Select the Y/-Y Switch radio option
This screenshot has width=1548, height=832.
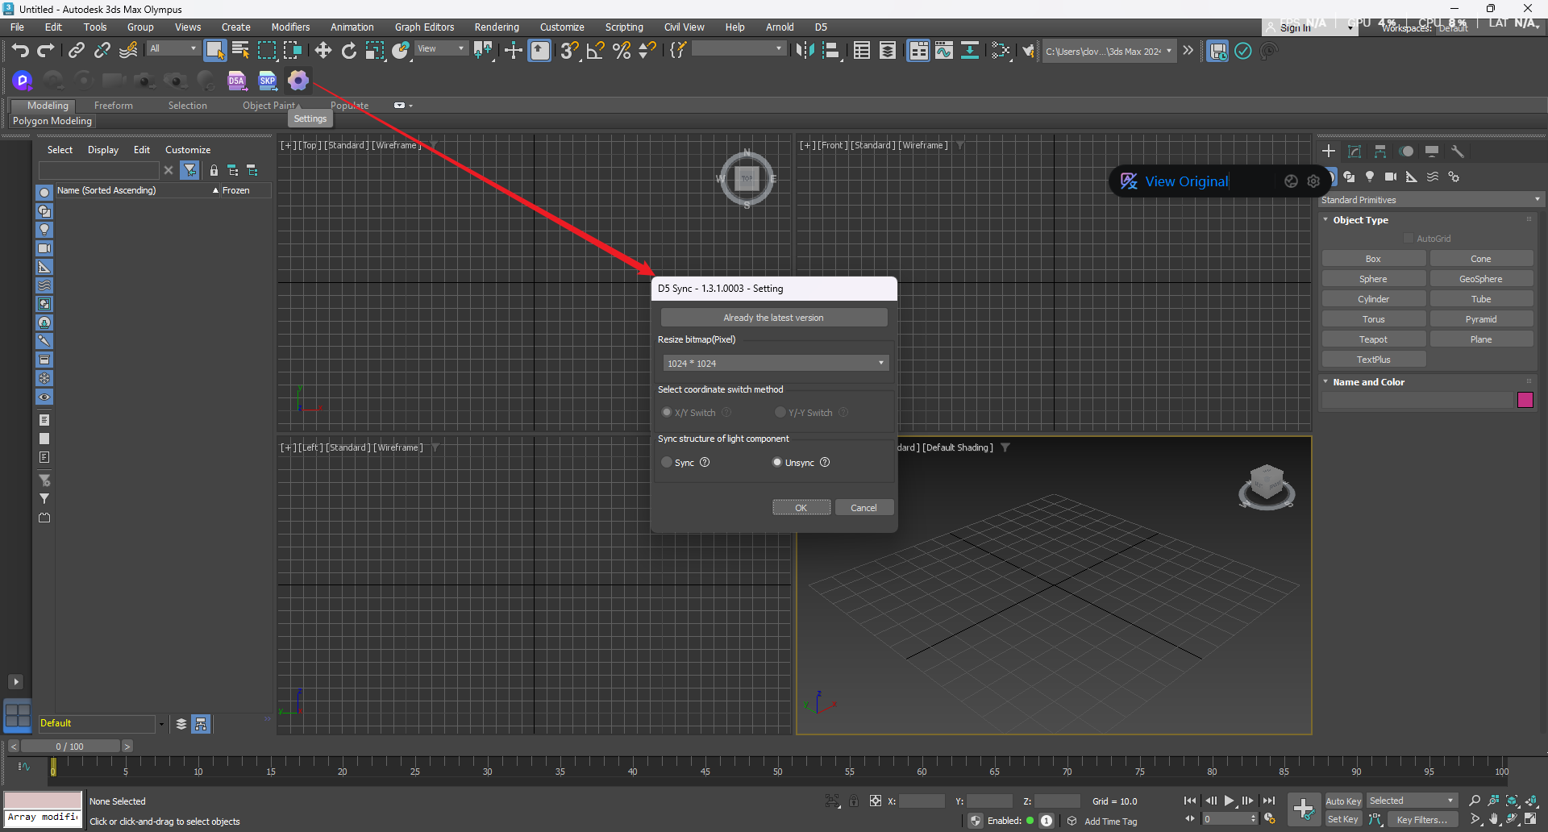(x=780, y=413)
